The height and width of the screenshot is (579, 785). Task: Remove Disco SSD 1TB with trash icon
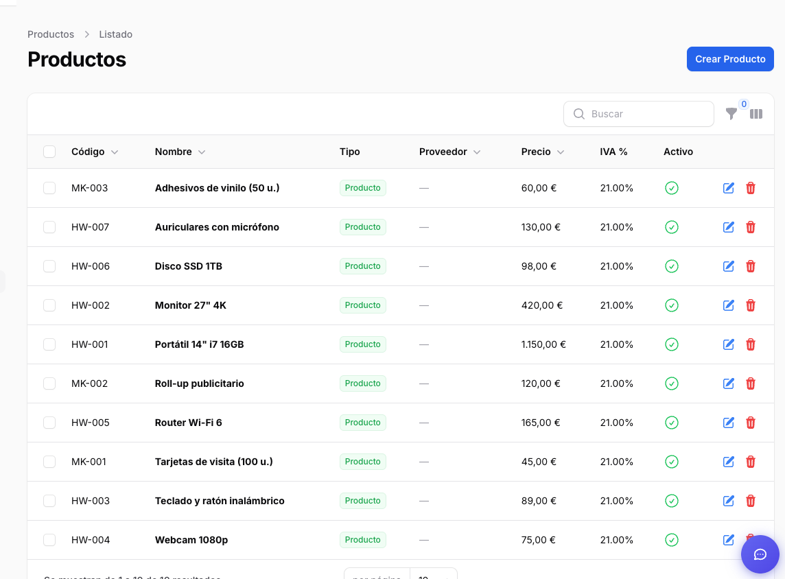pyautogui.click(x=751, y=266)
